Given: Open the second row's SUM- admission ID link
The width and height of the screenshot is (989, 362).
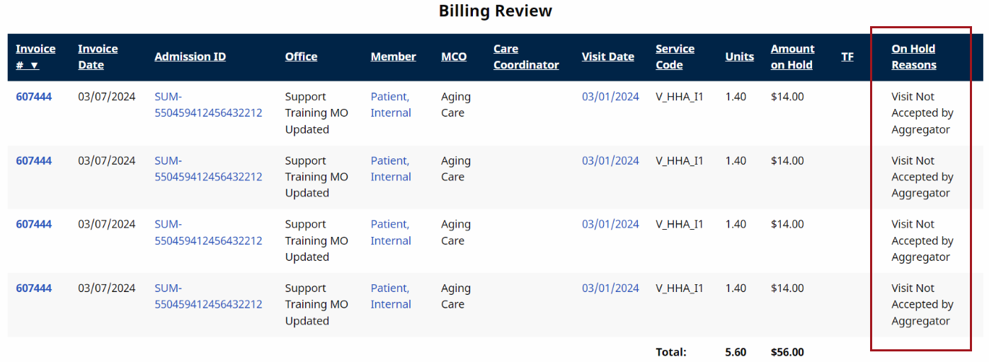Looking at the screenshot, I should pyautogui.click(x=208, y=169).
